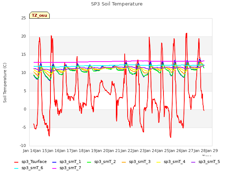Toggle sp3_Tsurface series legend label
The image size is (234, 175).
click(34, 162)
